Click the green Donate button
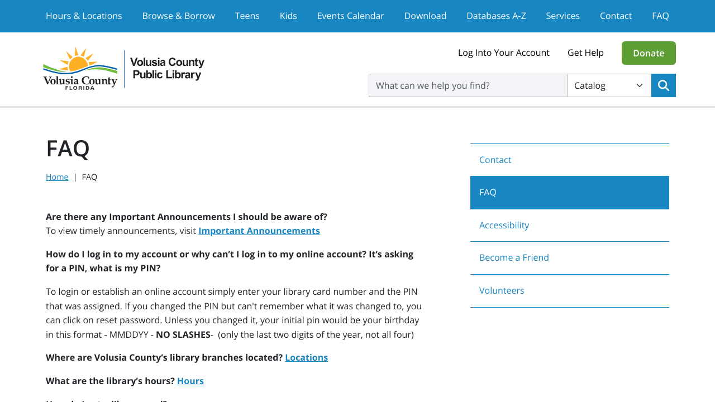 [x=649, y=53]
